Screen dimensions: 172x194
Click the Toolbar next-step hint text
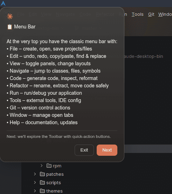(x=59, y=136)
